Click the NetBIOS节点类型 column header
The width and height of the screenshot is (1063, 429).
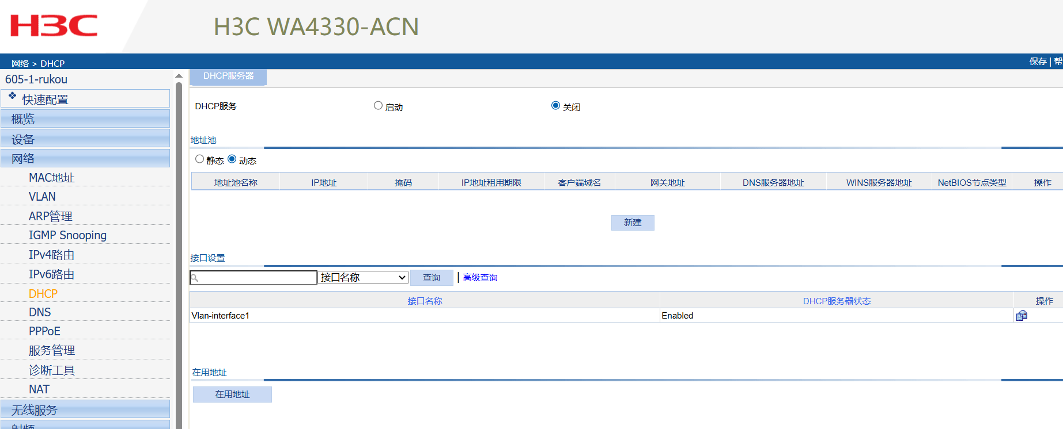[x=972, y=182]
